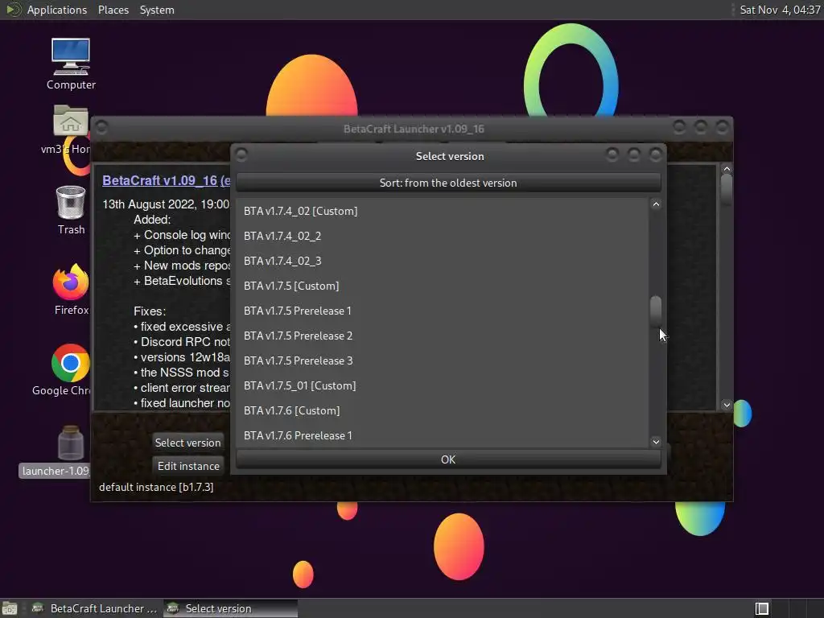Open the System menu
824x618 pixels.
[157, 10]
